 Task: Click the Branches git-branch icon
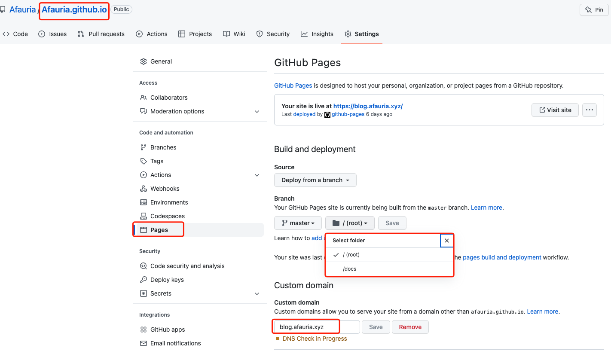(144, 147)
